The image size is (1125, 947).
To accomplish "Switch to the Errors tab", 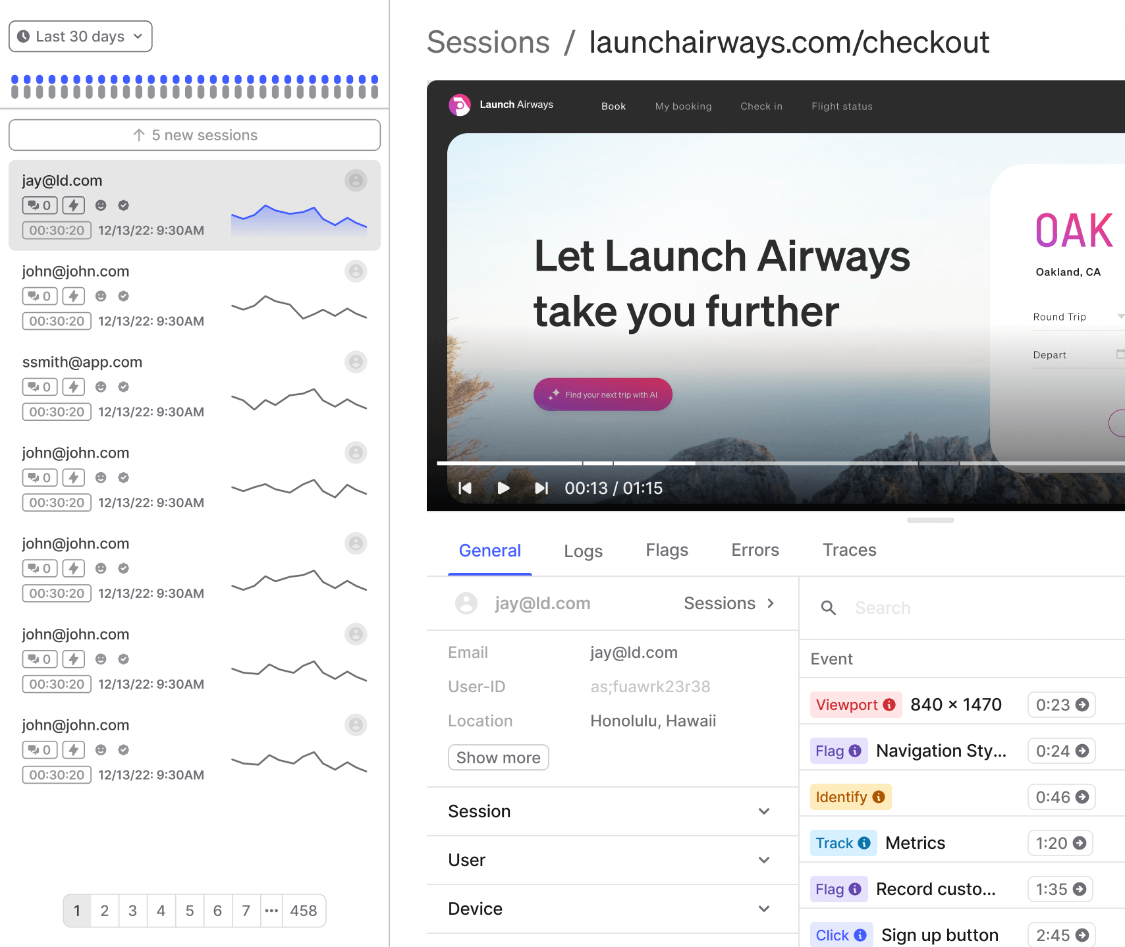I will pos(755,551).
